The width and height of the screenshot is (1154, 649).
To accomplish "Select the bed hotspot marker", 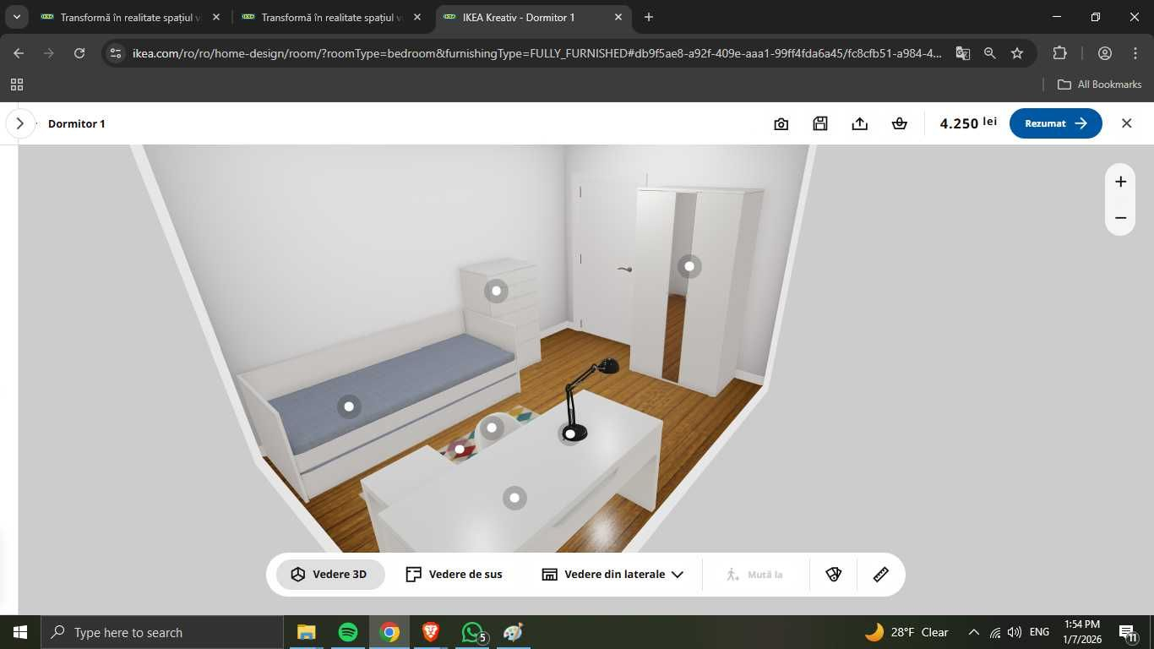I will point(349,406).
